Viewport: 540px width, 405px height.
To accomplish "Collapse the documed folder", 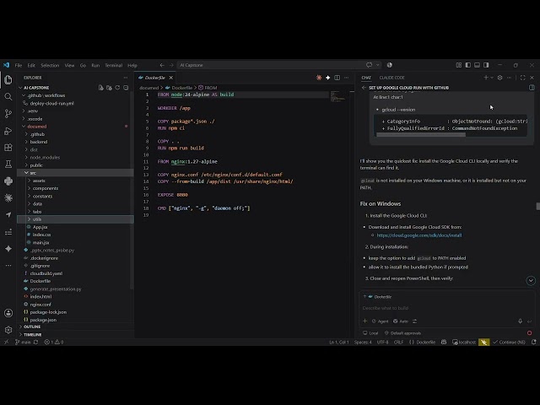I will (x=76, y=127).
